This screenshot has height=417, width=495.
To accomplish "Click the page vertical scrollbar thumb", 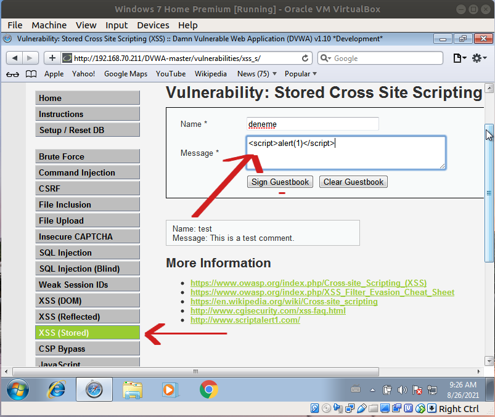I will (x=489, y=193).
